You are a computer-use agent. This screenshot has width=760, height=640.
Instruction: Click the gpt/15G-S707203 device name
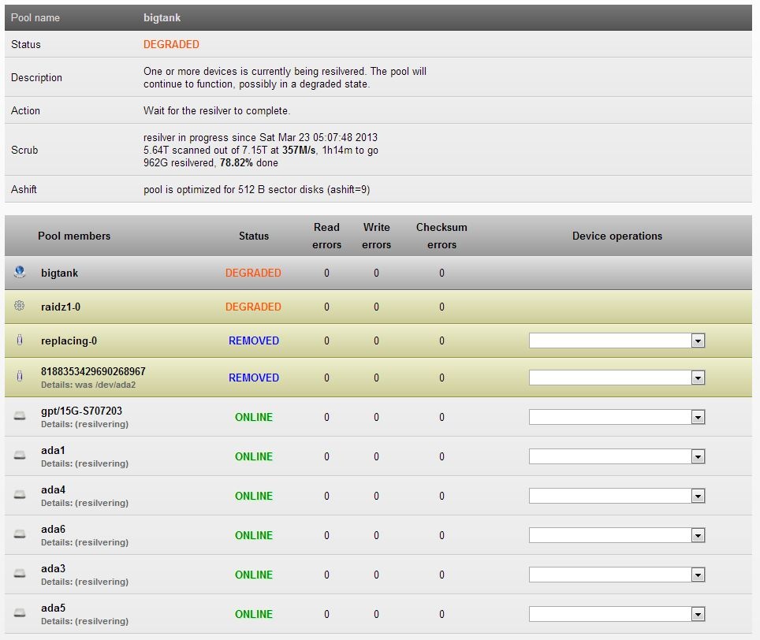81,411
